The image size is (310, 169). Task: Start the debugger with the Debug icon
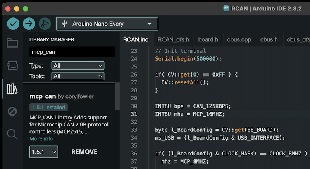[45, 24]
